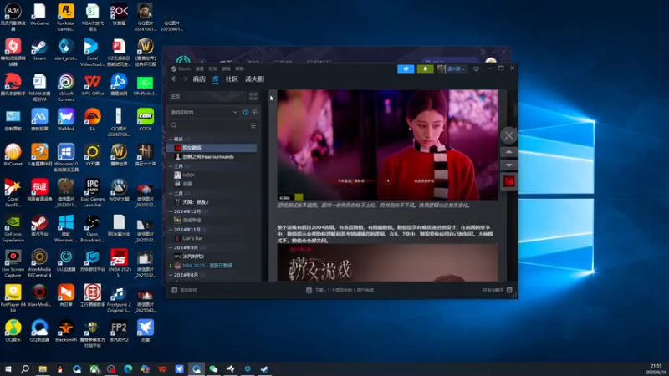Click the blue announcements megaphone button

click(406, 69)
